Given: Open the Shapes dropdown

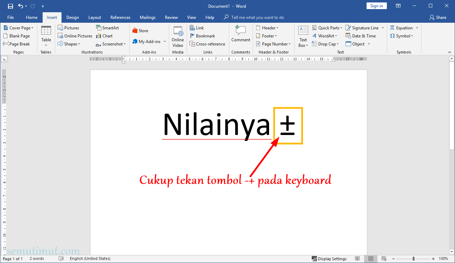Looking at the screenshot, I should 70,44.
